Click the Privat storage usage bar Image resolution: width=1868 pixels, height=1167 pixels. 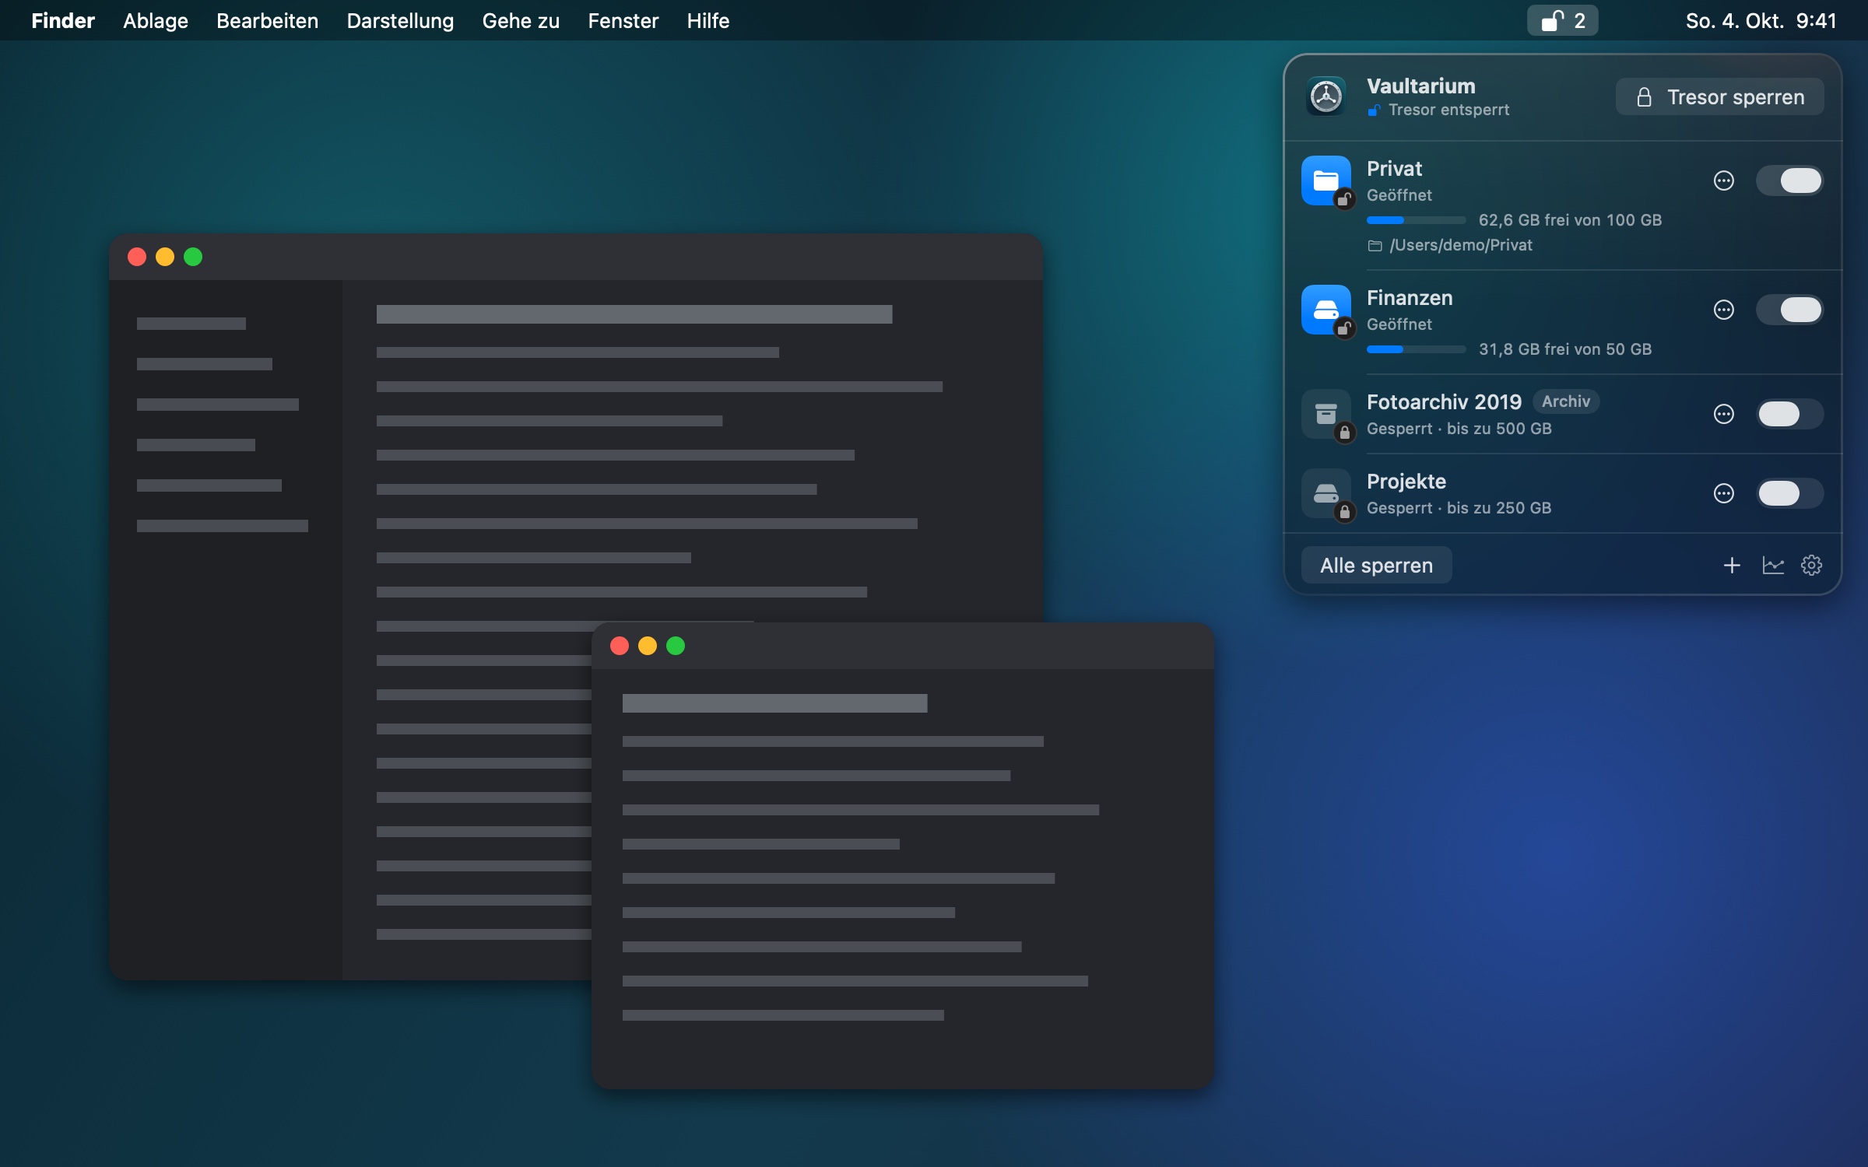pos(1416,220)
